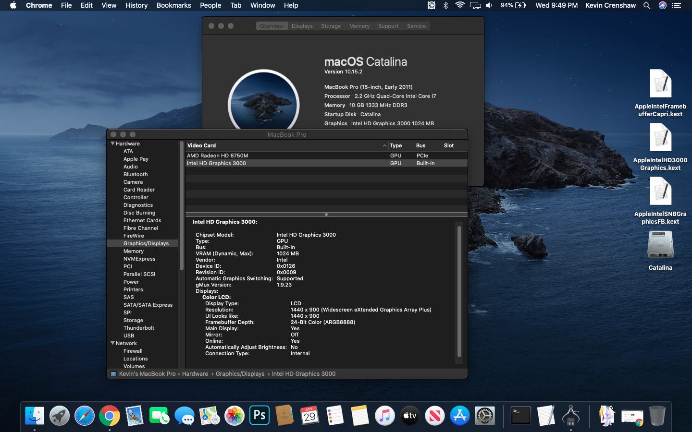Select Overview tab in About This Mac

coord(272,26)
